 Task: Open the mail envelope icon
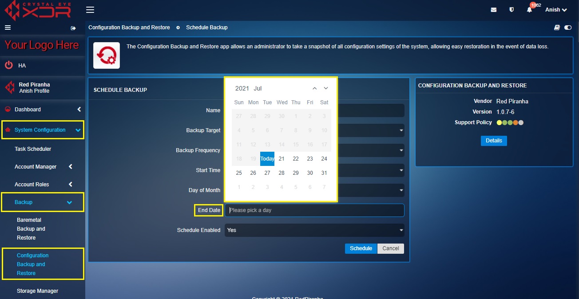pos(494,10)
